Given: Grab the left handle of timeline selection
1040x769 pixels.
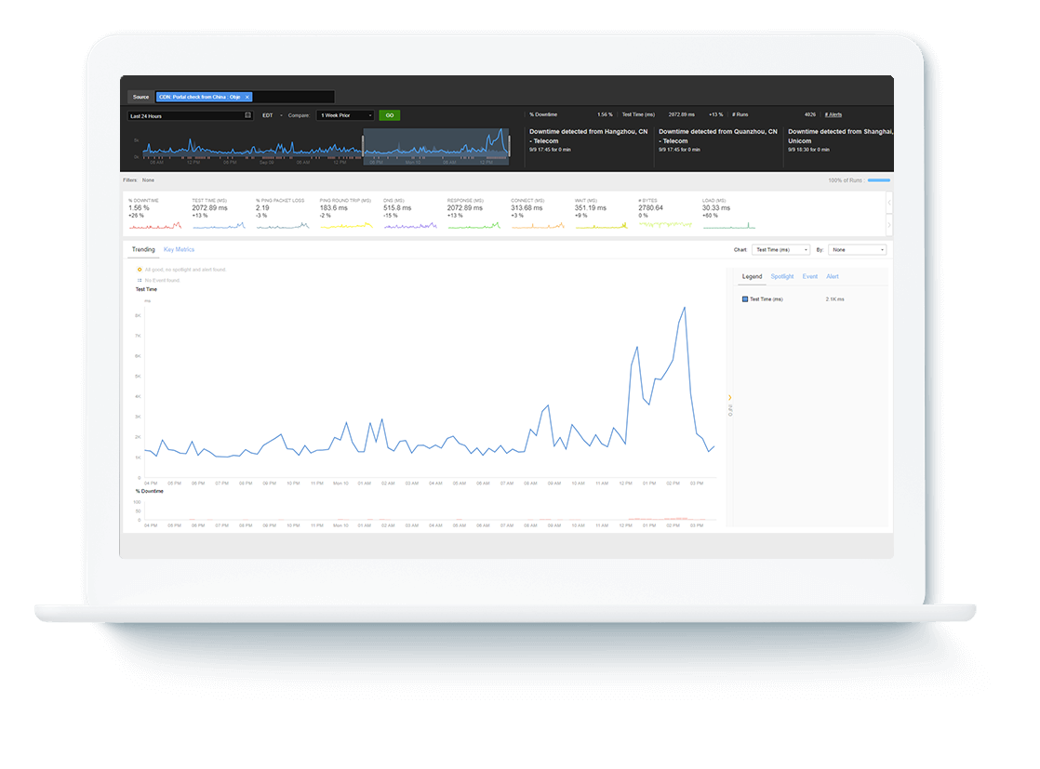Looking at the screenshot, I should point(363,146).
